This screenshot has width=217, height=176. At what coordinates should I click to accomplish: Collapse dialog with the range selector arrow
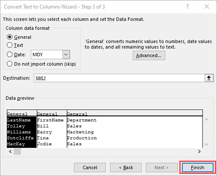pos(209,78)
